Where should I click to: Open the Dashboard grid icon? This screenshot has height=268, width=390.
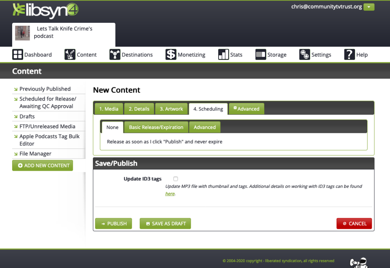pos(18,55)
